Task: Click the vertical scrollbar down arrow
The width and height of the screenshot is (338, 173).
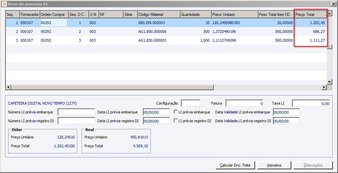Action: [329, 82]
